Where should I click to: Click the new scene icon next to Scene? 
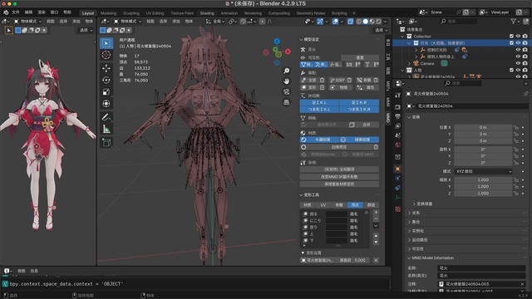[x=466, y=12]
